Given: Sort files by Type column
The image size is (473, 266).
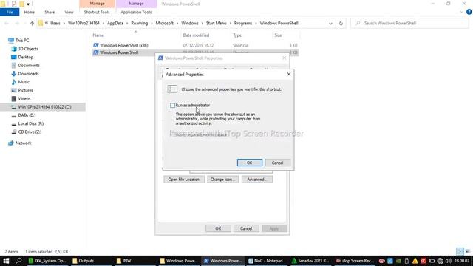Looking at the screenshot, I should pos(237,35).
